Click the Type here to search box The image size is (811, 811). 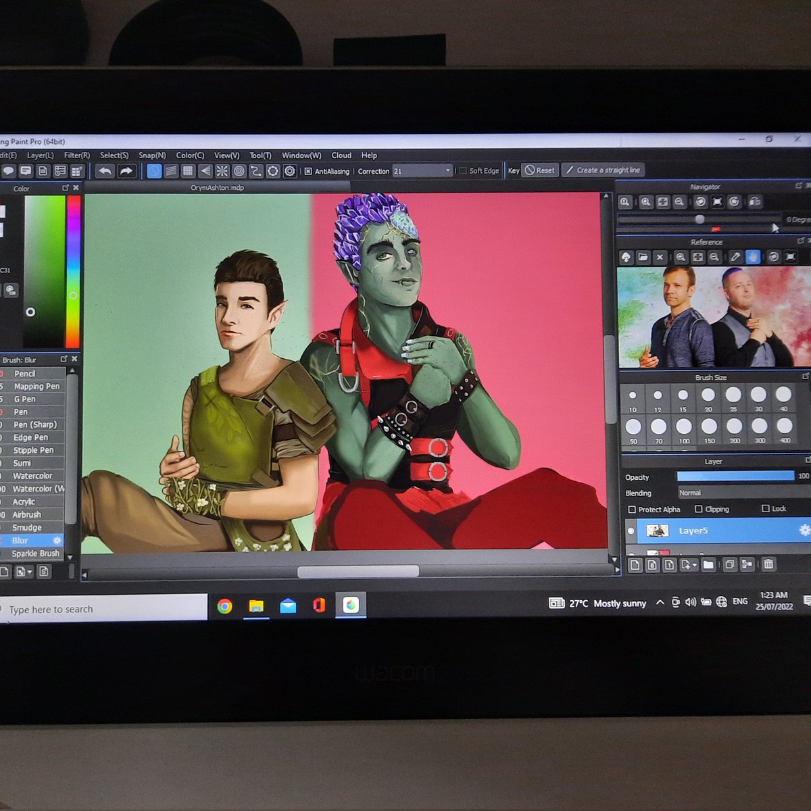coord(103,608)
